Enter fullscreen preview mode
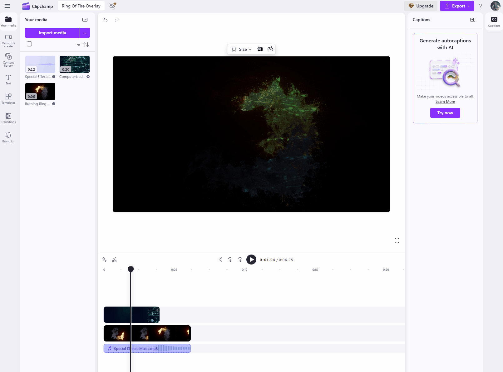The width and height of the screenshot is (503, 372). 397,241
